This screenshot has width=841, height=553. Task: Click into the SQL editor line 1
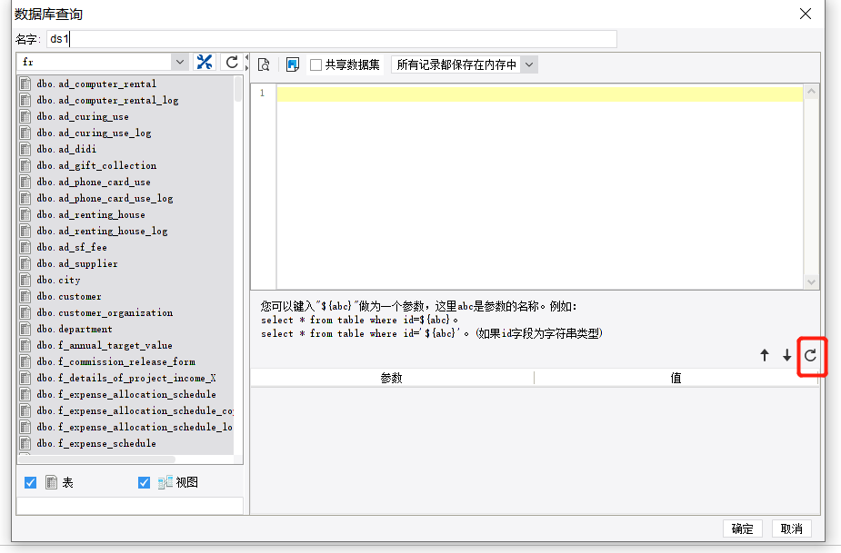[x=539, y=94]
